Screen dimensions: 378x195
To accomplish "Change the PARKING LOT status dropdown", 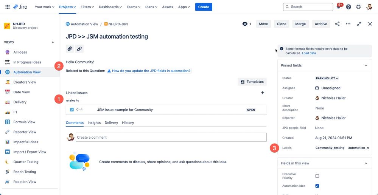I will pyautogui.click(x=327, y=78).
